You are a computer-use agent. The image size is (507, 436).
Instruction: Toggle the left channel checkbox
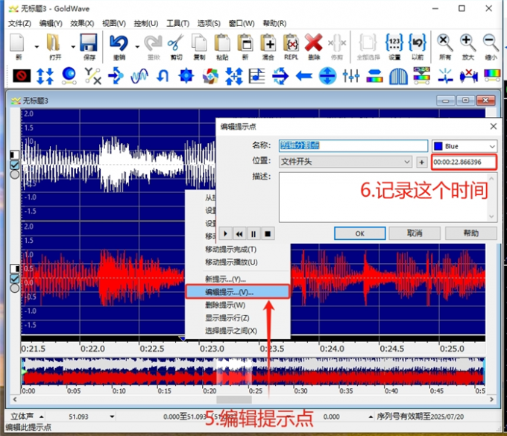tap(15, 165)
